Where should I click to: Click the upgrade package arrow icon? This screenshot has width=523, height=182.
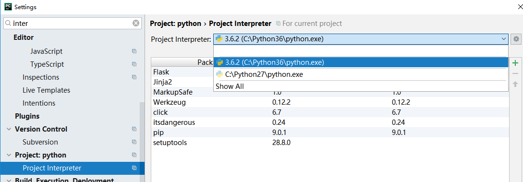pyautogui.click(x=515, y=84)
